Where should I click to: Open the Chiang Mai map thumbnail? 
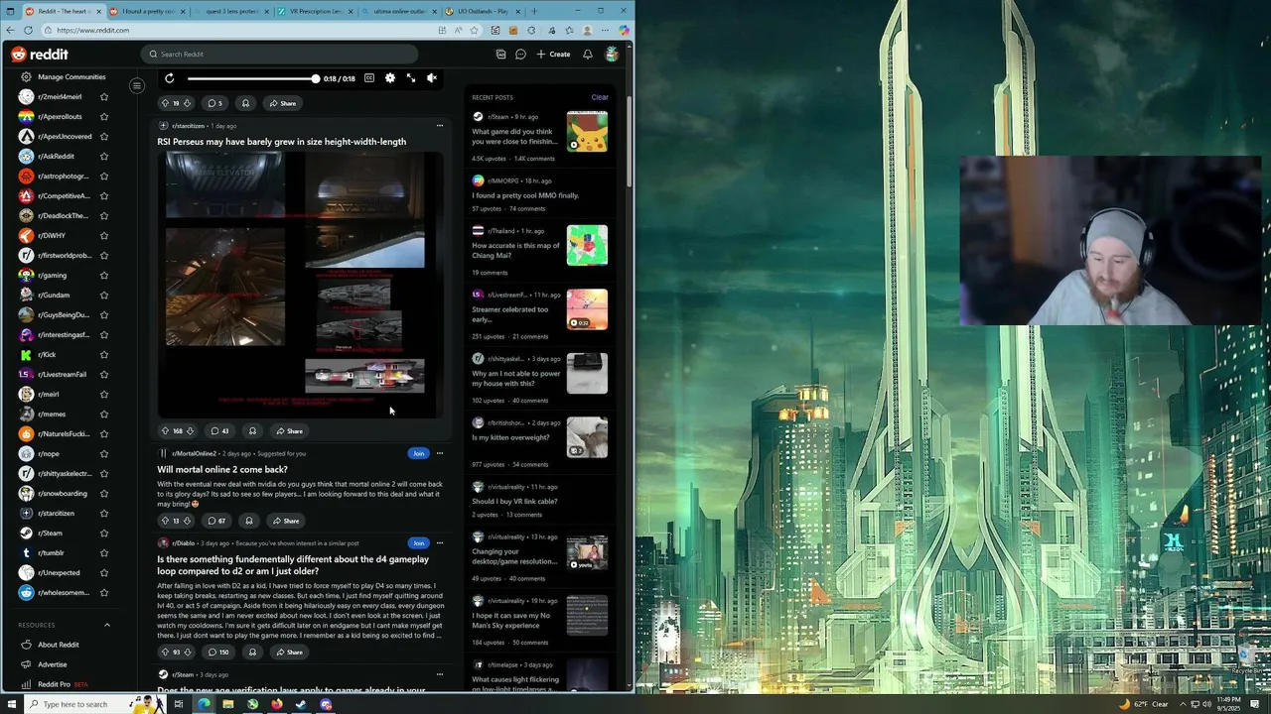coord(587,246)
